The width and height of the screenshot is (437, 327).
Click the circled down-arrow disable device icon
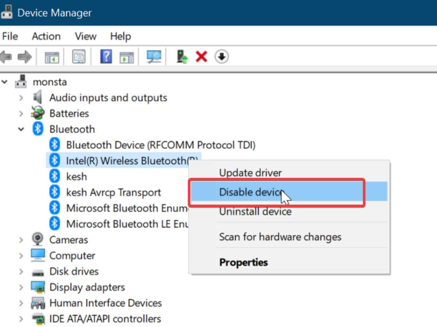coord(221,57)
